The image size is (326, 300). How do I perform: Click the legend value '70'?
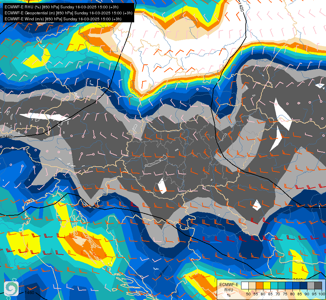[x=278, y=294]
